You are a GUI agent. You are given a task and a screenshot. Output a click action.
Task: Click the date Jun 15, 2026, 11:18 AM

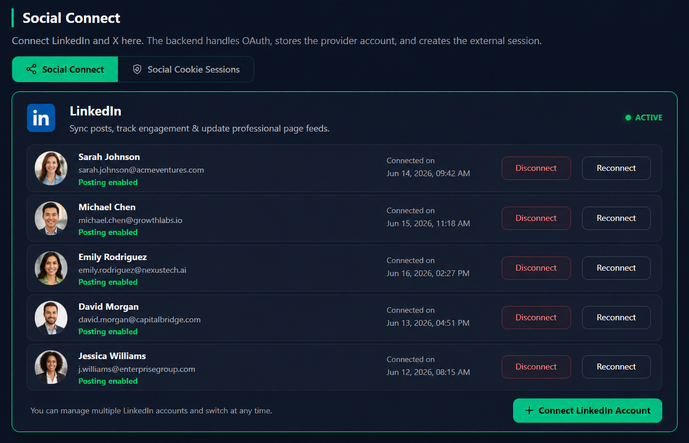click(428, 224)
